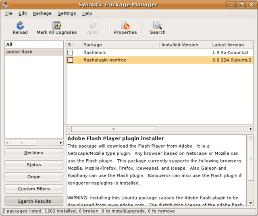Select the flashblock package row

160,53
